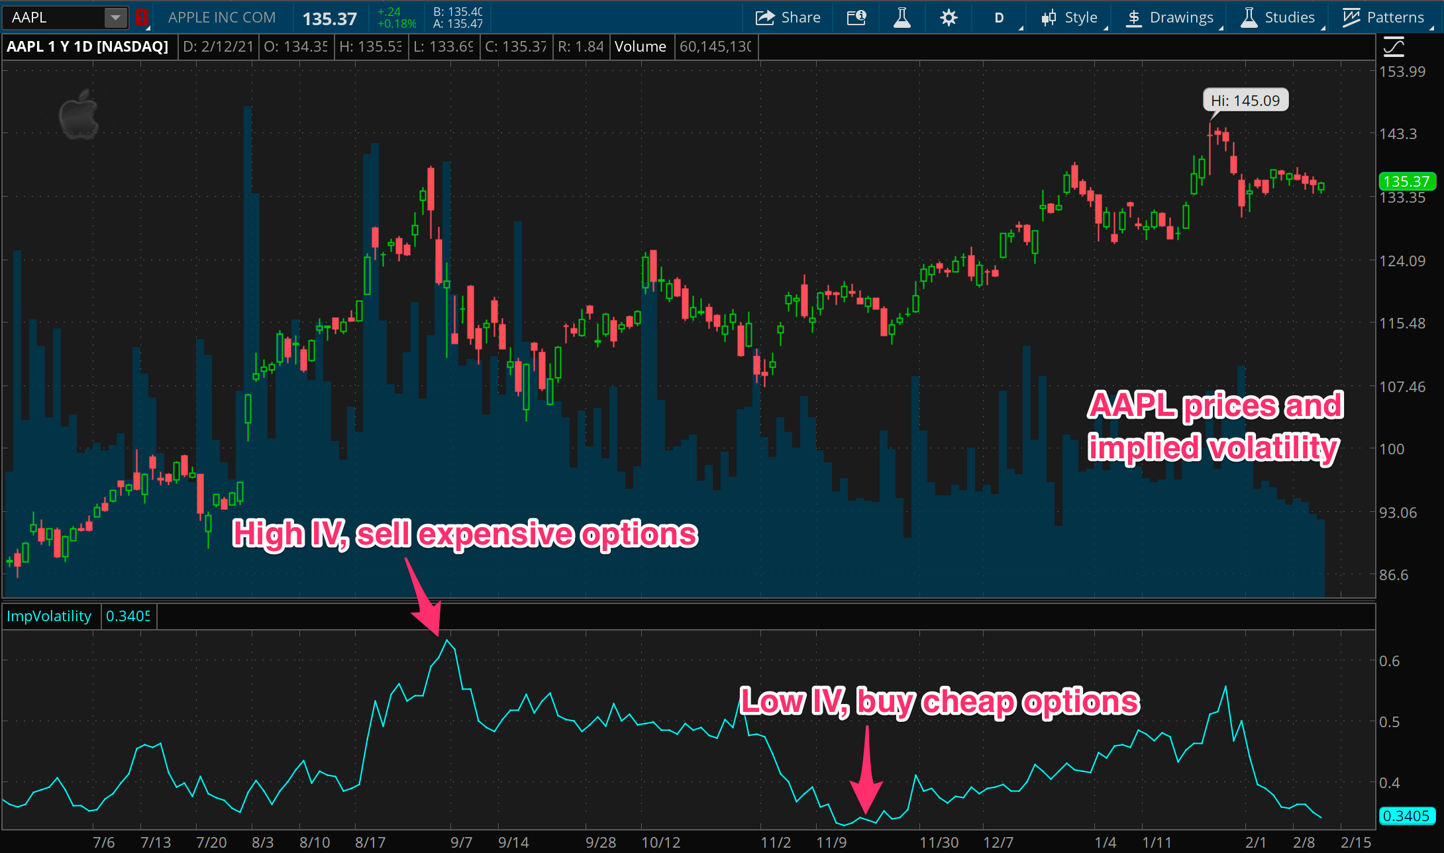Click the volume value 60,145,130
The height and width of the screenshot is (853, 1444).
(715, 46)
